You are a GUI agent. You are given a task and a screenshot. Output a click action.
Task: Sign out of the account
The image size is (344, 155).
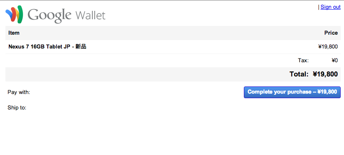click(331, 7)
